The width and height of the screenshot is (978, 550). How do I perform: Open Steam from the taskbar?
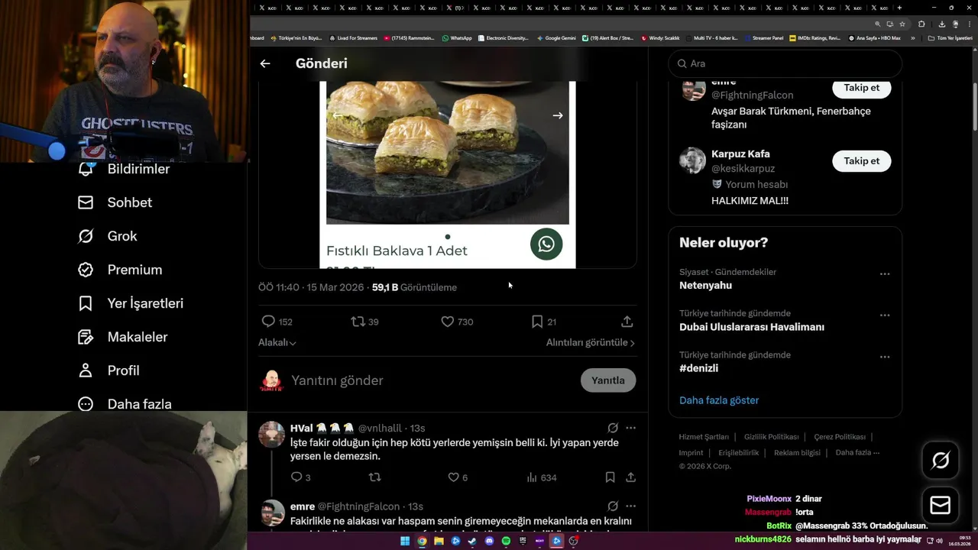coord(472,541)
